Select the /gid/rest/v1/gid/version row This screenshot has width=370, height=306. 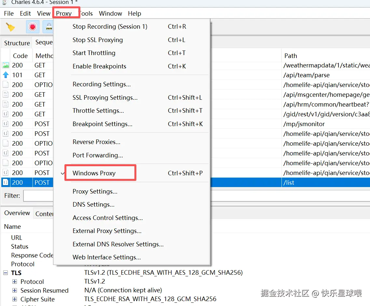(326, 114)
